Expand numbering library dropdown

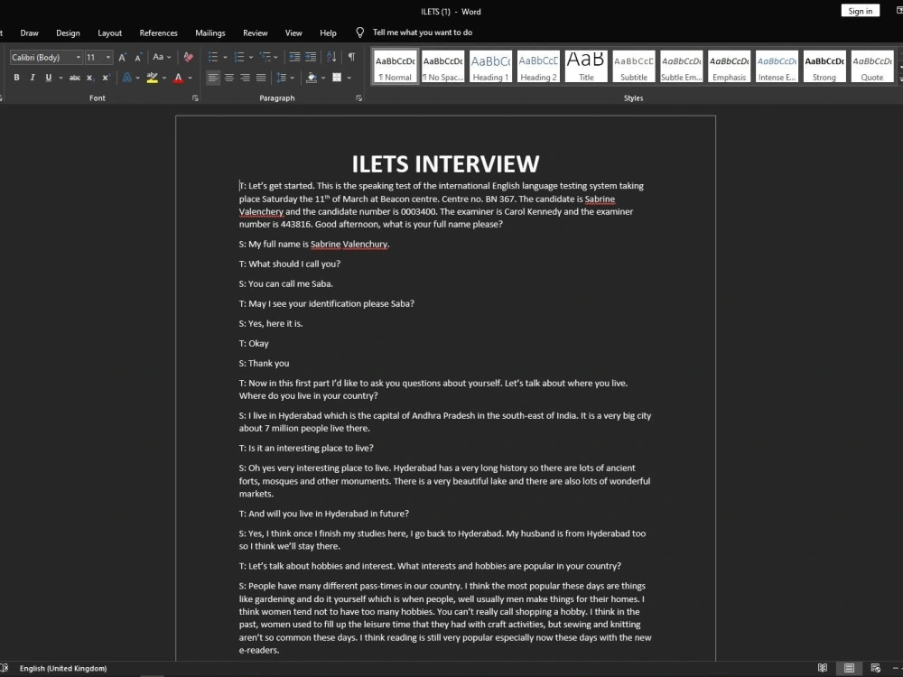251,57
